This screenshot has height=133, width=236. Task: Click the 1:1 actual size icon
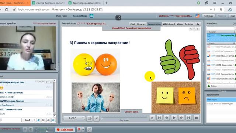pyautogui.click(x=198, y=29)
